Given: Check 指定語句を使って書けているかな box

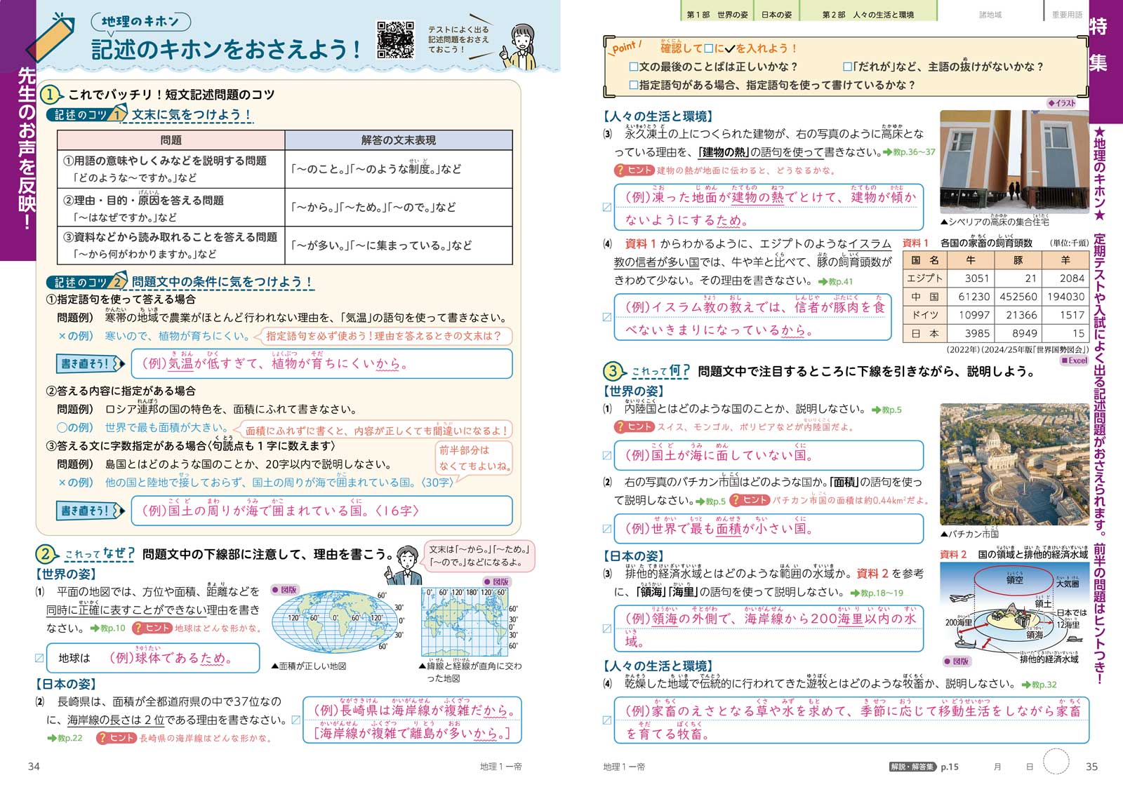Looking at the screenshot, I should point(634,86).
